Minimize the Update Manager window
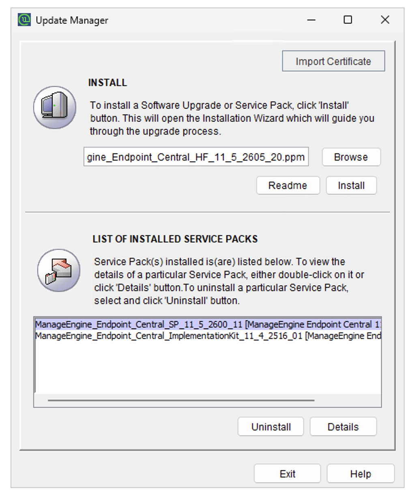408x493 pixels. (311, 20)
